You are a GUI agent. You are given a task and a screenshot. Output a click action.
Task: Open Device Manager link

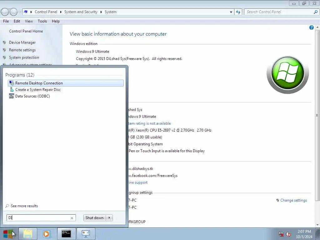[22, 42]
